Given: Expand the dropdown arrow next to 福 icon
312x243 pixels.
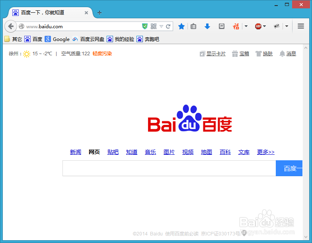Looking at the screenshot, I should [246, 26].
